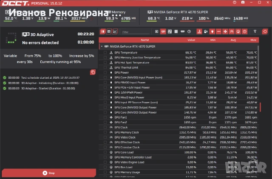Toggle the battery sensor type filter
Viewport: 272px width, 179px height.
point(206,31)
